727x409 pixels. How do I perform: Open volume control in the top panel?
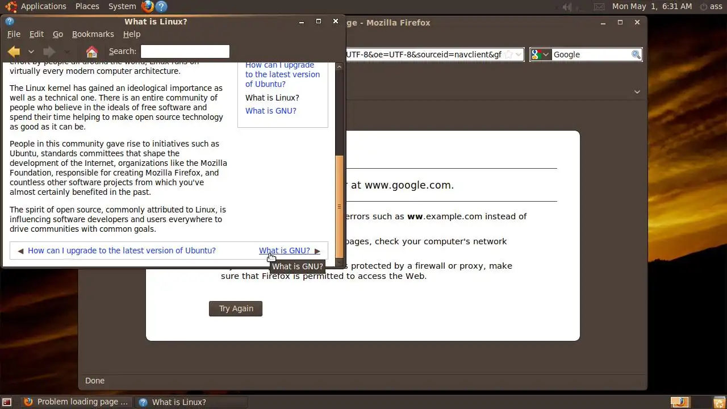pos(567,7)
